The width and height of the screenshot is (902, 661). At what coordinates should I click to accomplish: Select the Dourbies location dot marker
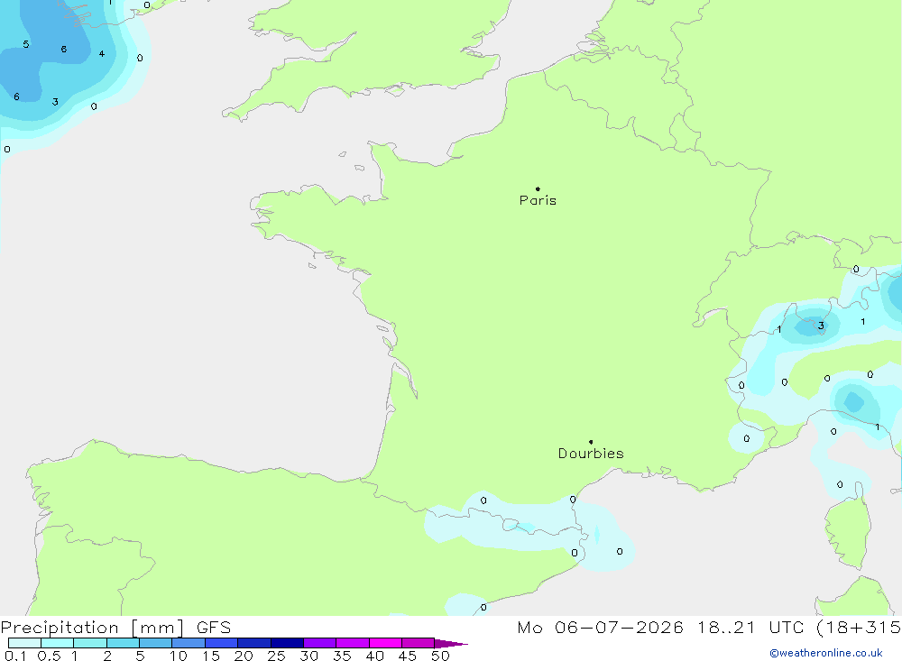591,442
